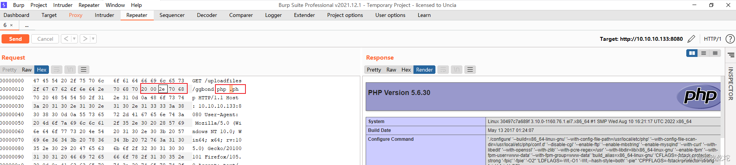Click the Burp Suite app logo icon
This screenshot has width=736, height=165.
click(4, 5)
